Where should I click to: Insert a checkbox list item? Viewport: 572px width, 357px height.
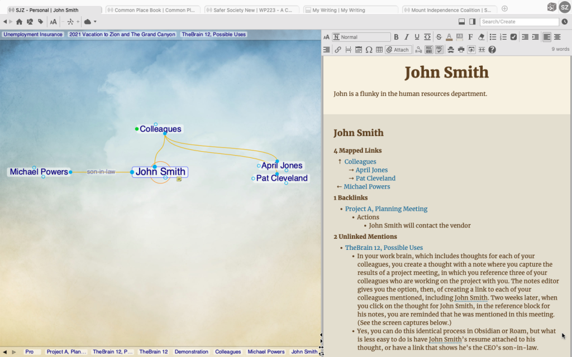[513, 37]
